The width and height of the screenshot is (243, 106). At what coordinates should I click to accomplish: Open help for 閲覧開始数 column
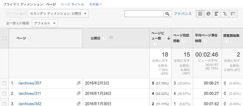point(227,41)
